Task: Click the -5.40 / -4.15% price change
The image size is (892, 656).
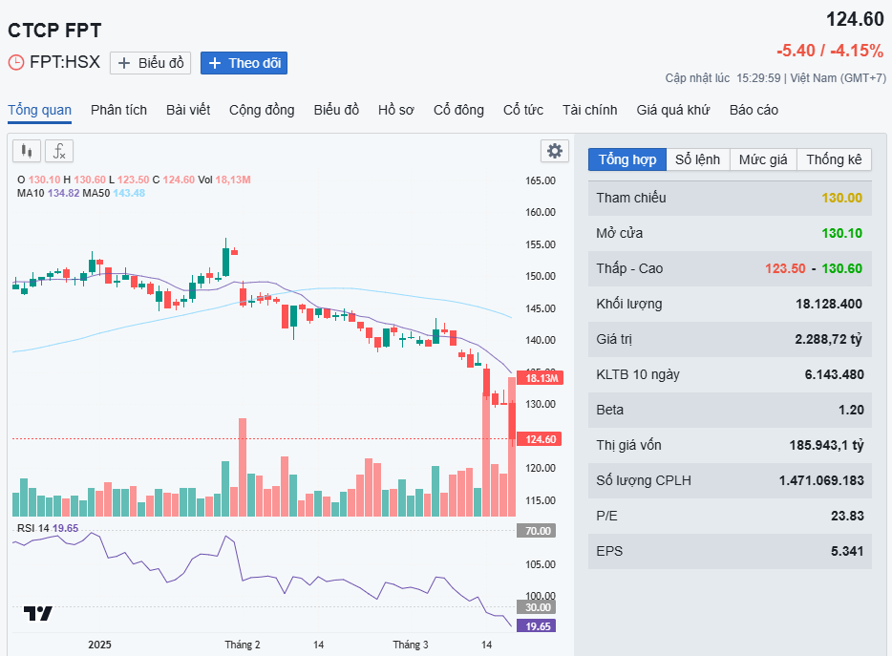Action: (x=830, y=51)
